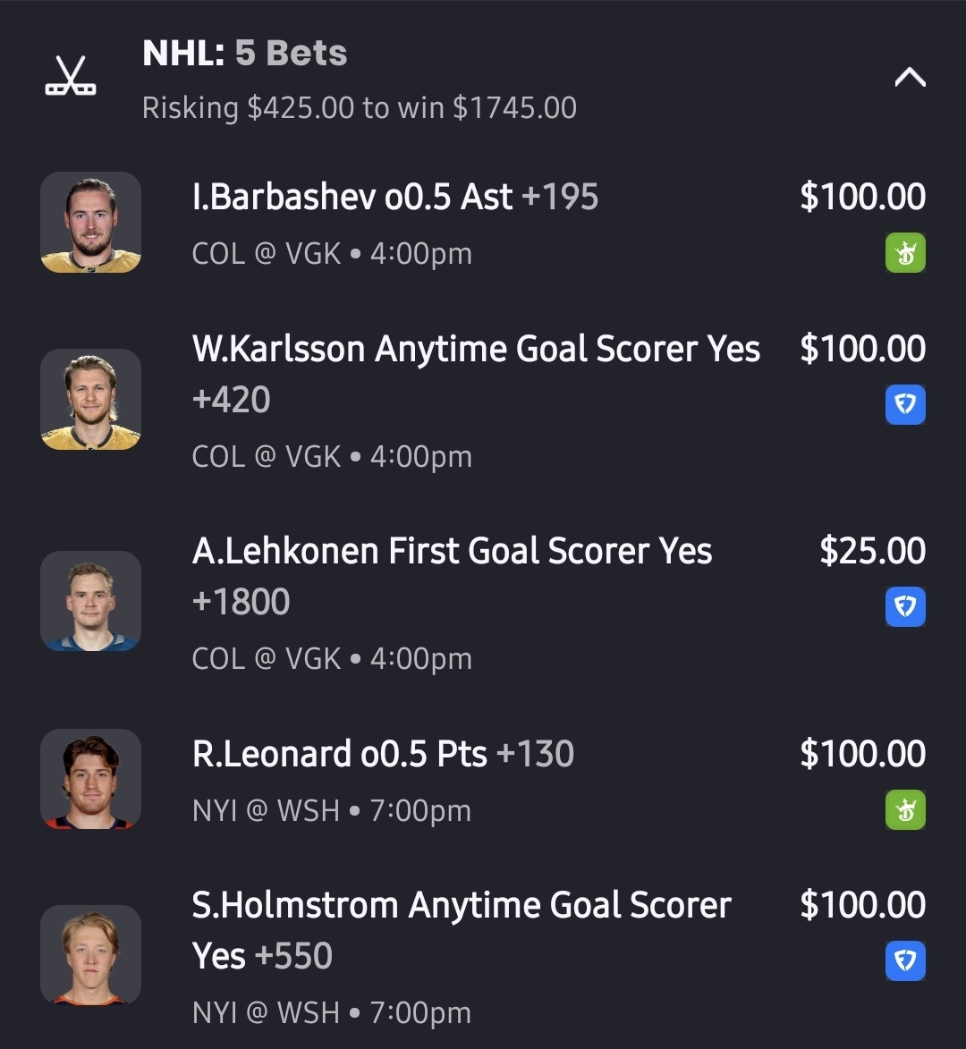Viewport: 966px width, 1049px height.
Task: Tap FanDuel icon on Holmstrom bet
Action: point(905,961)
